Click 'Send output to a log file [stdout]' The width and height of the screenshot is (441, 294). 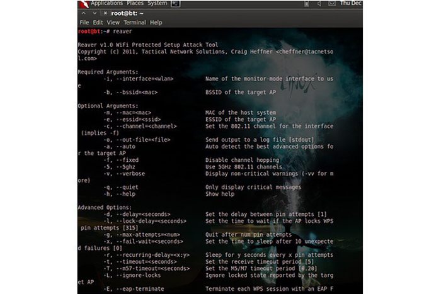tap(260, 140)
